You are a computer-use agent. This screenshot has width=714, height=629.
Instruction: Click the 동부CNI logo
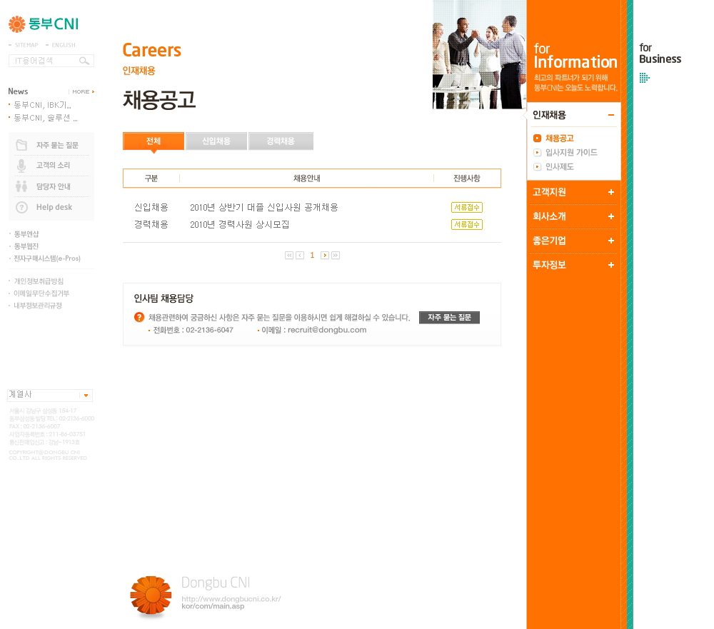[x=44, y=24]
